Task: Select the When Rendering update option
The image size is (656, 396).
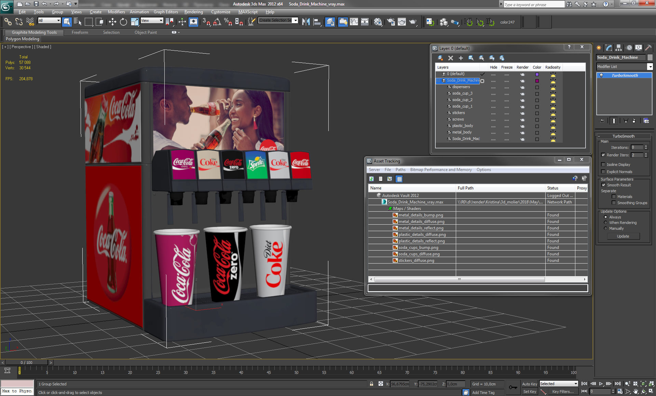Action: 606,223
